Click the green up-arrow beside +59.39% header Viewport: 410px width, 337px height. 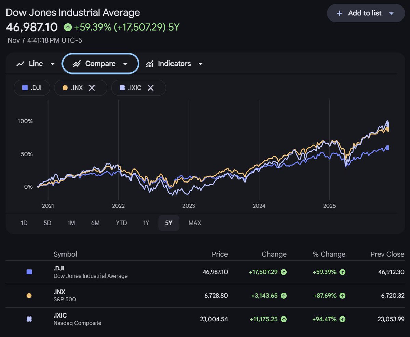pyautogui.click(x=68, y=27)
